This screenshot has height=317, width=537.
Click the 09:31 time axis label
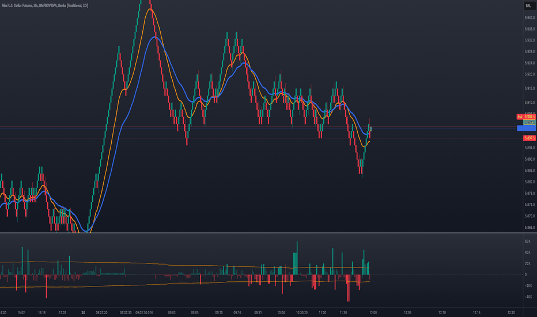[x=258, y=312]
